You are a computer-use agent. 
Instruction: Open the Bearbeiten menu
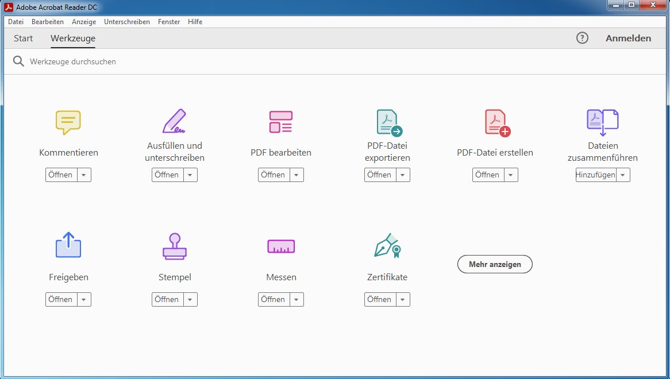48,22
